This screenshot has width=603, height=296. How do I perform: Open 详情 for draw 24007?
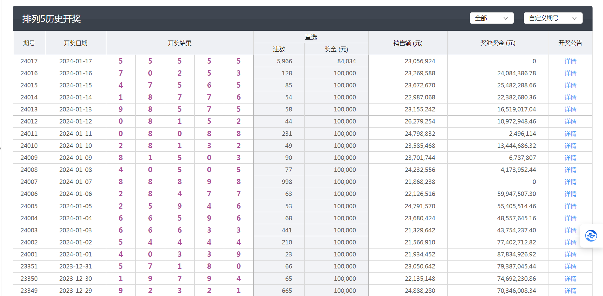[x=570, y=182]
